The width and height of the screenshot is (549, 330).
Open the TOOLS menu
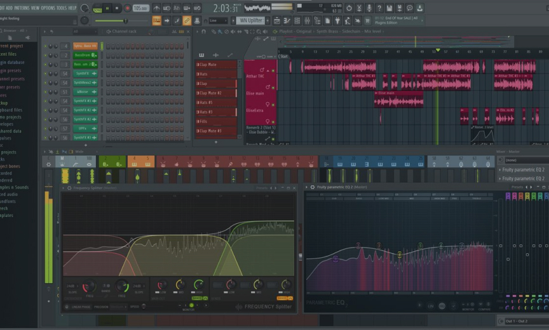(62, 8)
